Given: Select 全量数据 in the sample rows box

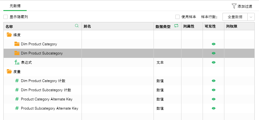Looking at the screenshot, I should tap(235, 17).
